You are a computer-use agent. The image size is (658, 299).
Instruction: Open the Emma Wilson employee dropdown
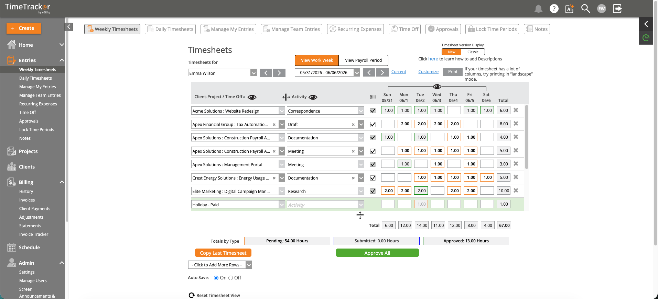tap(254, 73)
